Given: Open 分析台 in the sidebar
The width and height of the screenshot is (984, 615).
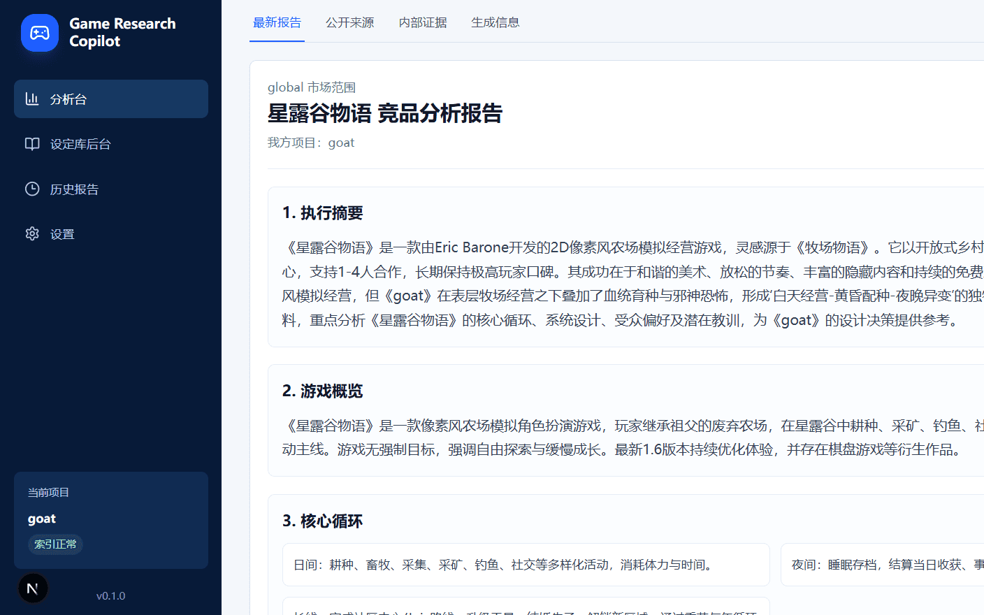Looking at the screenshot, I should click(x=111, y=99).
